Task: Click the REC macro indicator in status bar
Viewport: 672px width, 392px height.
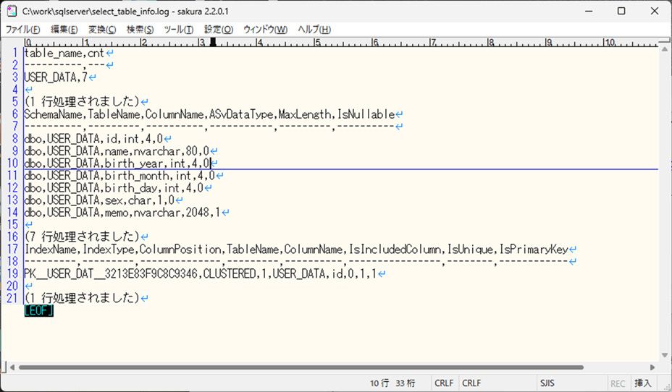Action: coord(618,383)
